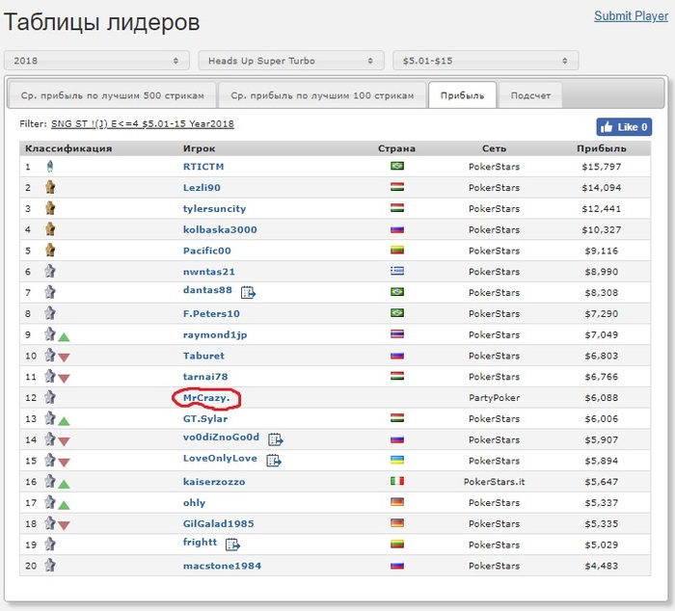Click the silver star badge for nwntas21
The height and width of the screenshot is (611, 675).
pyautogui.click(x=50, y=271)
